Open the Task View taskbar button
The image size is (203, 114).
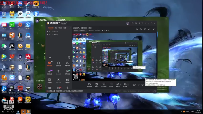pyautogui.click(x=12, y=111)
